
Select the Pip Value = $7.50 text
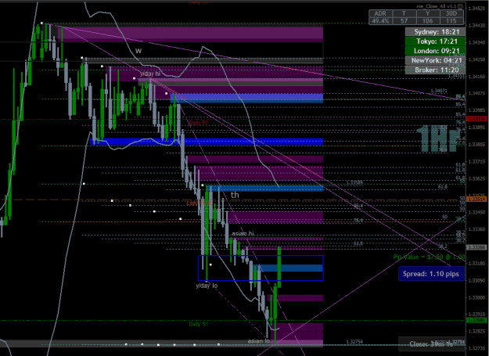(429, 257)
